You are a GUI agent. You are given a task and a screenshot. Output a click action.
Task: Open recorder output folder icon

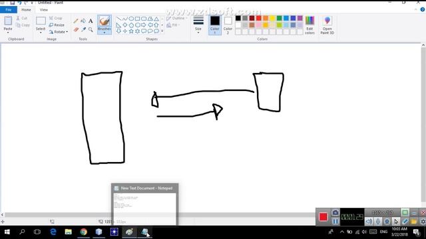[414, 222]
